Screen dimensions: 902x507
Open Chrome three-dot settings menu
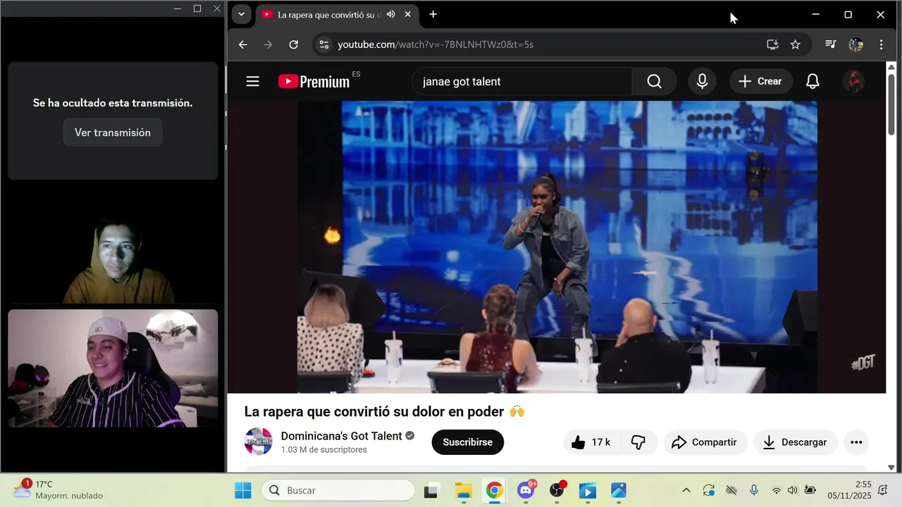[882, 44]
